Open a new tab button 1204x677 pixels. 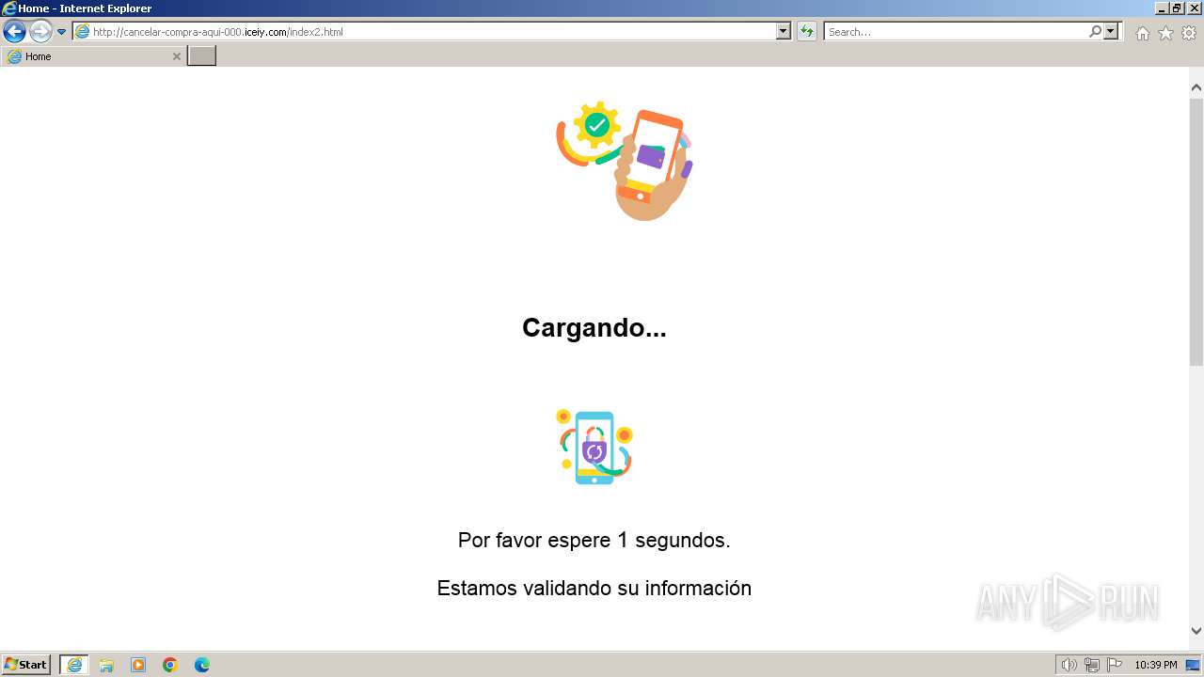pos(202,56)
